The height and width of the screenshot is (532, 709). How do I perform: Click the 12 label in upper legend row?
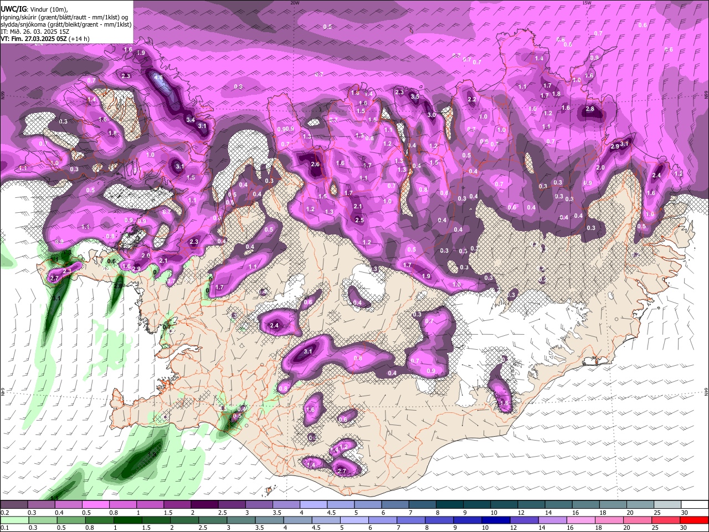click(520, 513)
